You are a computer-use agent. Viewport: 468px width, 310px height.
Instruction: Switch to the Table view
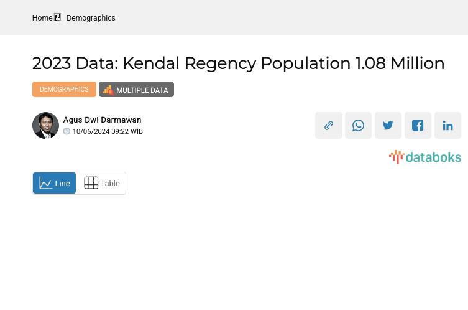click(102, 183)
